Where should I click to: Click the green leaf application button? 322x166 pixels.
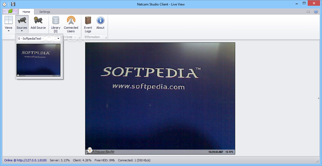[x=10, y=11]
